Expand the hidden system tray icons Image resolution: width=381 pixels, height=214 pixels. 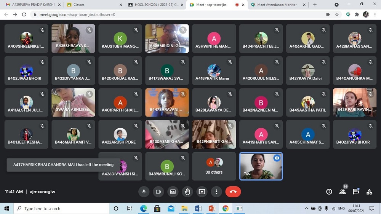coord(306,209)
